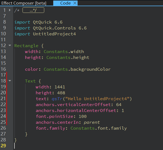The width and height of the screenshot is (163, 150).
Task: Click the height value 408
Action: tap(61, 93)
